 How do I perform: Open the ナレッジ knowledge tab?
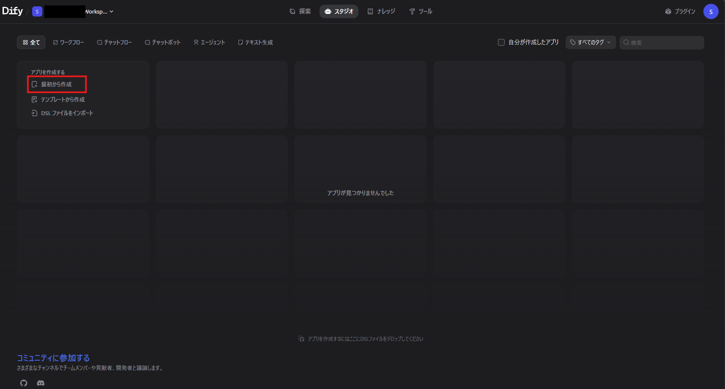tap(381, 11)
